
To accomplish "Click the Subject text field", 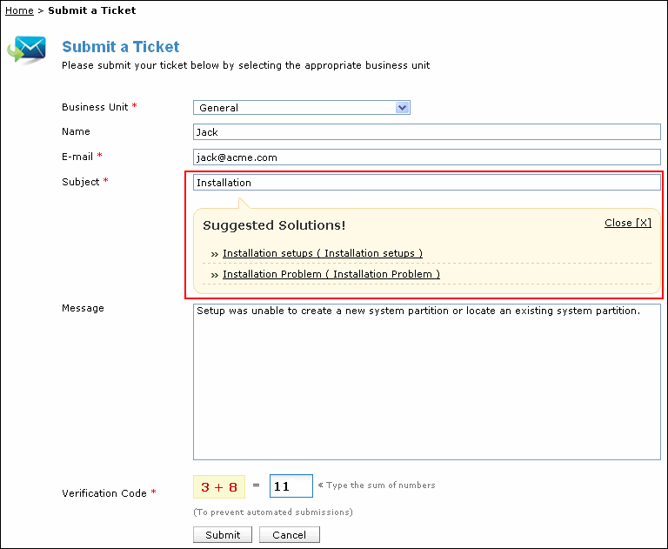I will pyautogui.click(x=426, y=183).
